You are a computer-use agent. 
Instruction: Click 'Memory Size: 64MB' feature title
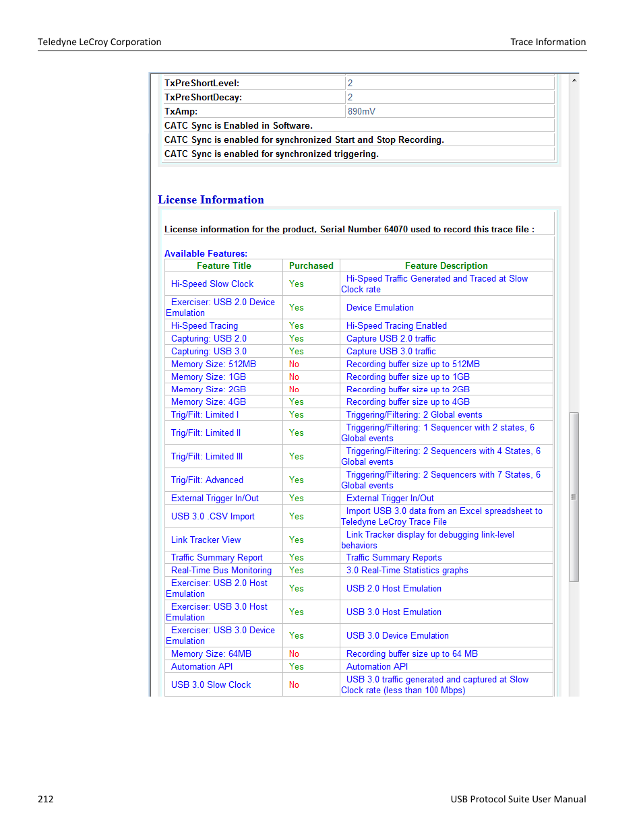click(x=211, y=654)
